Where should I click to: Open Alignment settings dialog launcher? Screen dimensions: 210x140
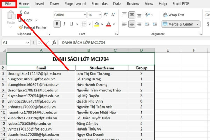(200, 34)
